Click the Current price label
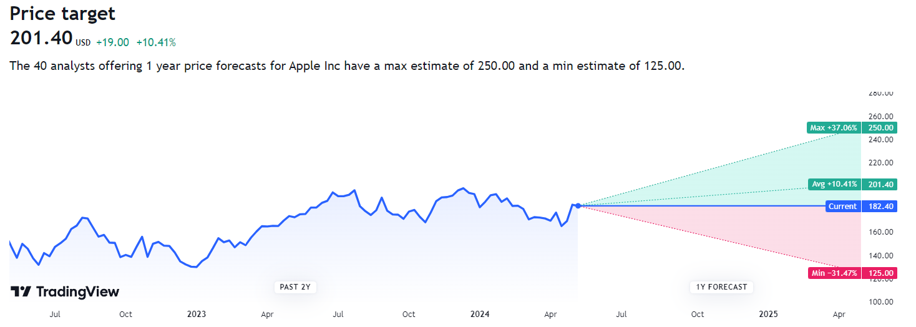Image resolution: width=916 pixels, height=327 pixels. 842,207
